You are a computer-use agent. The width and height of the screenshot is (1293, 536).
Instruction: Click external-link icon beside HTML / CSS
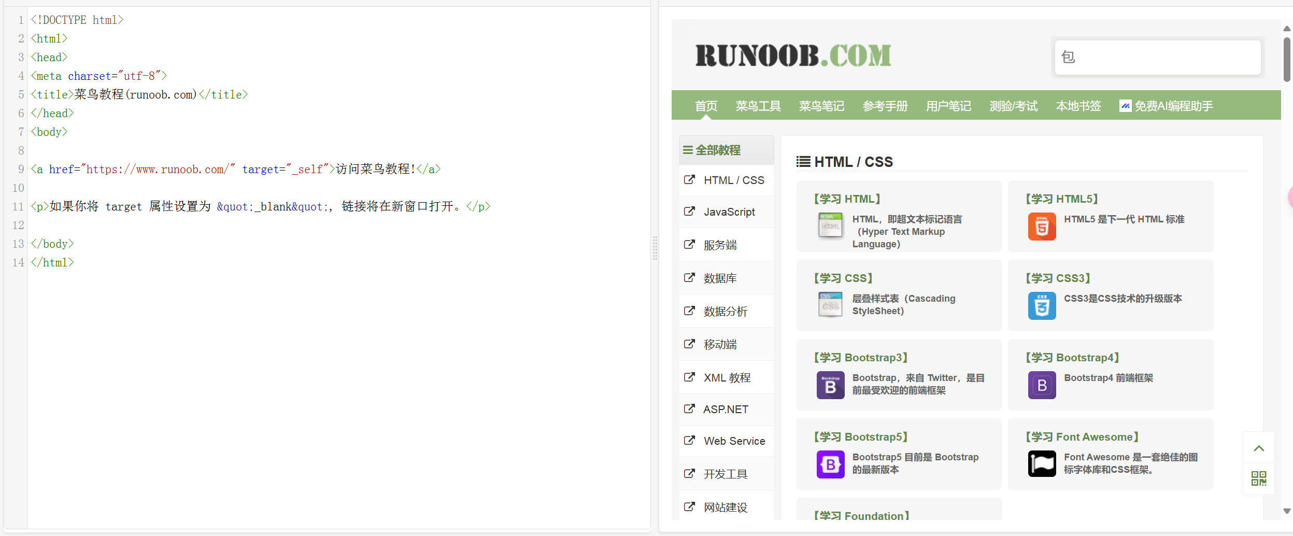coord(689,180)
